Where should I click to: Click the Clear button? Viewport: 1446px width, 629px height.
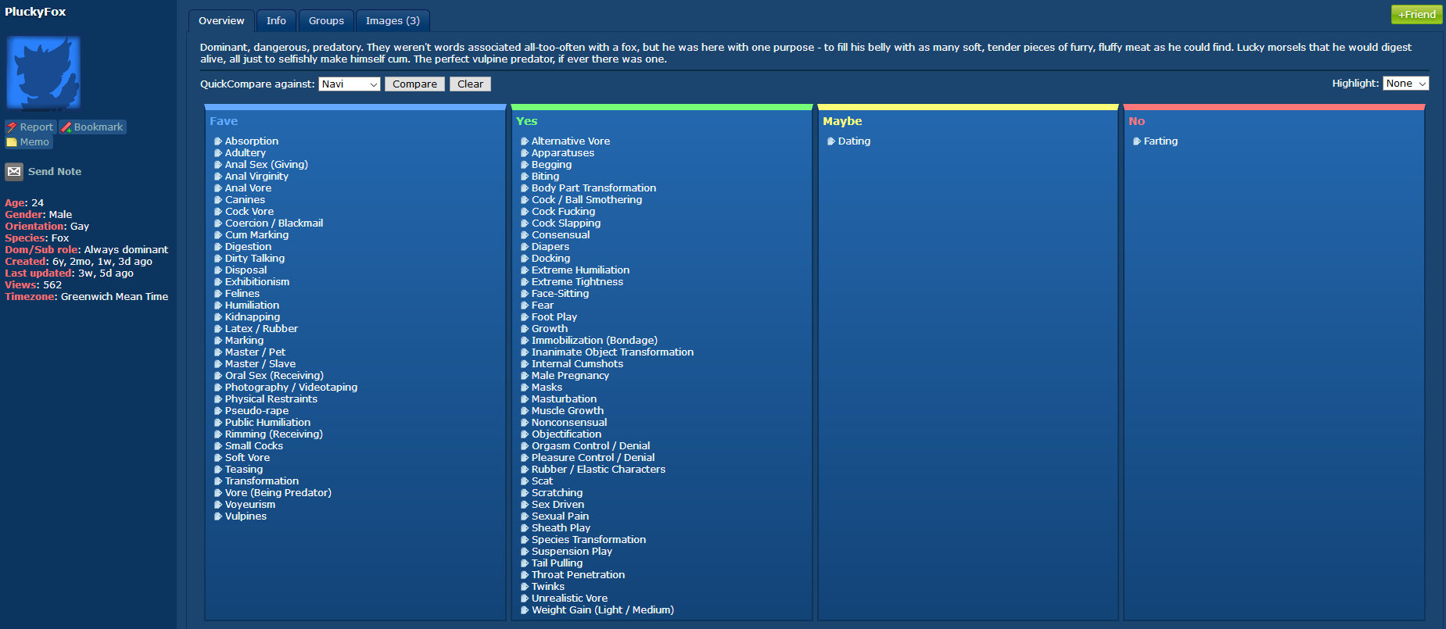pos(470,84)
